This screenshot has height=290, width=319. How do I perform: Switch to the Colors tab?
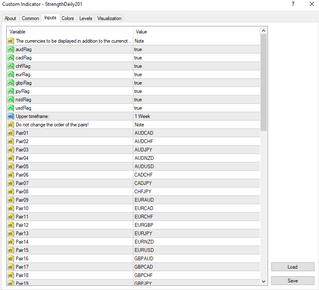point(68,18)
